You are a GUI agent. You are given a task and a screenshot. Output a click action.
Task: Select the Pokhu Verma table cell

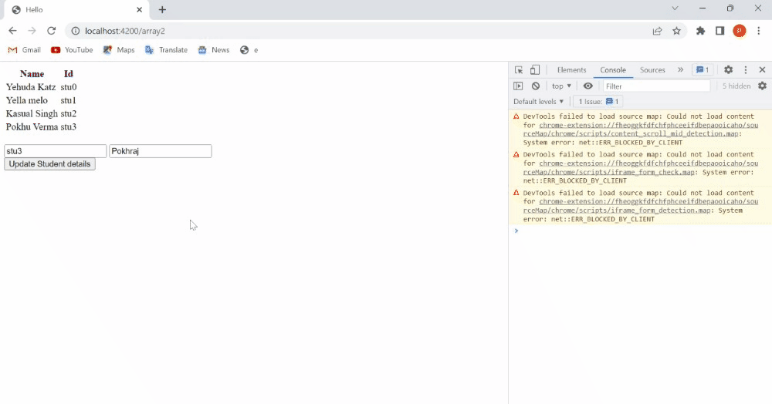[x=32, y=126]
